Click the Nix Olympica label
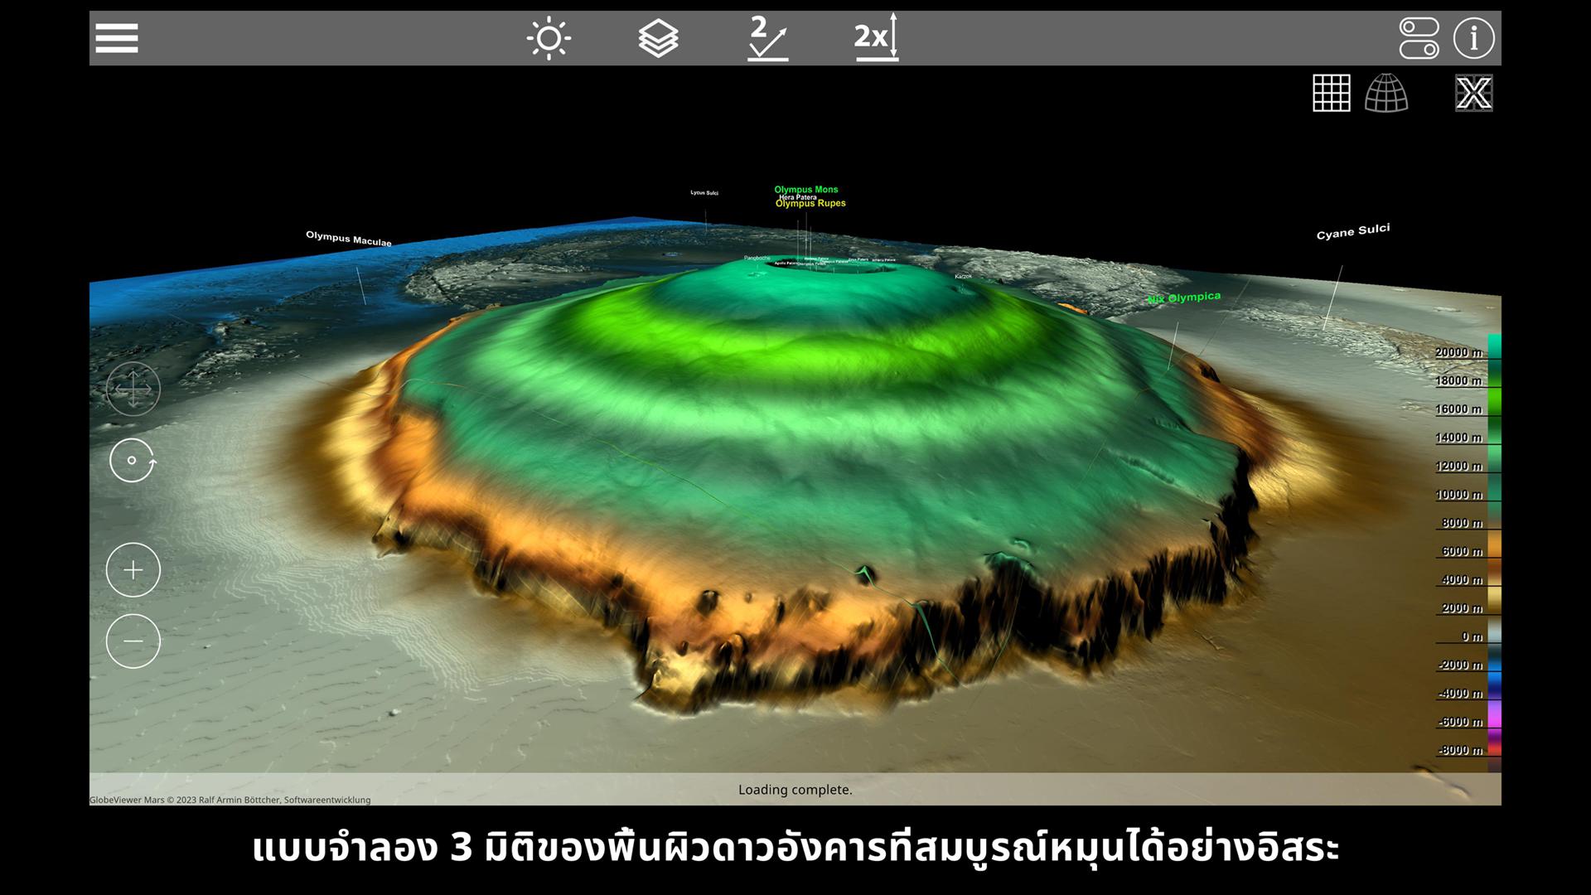The height and width of the screenshot is (895, 1591). [1184, 298]
